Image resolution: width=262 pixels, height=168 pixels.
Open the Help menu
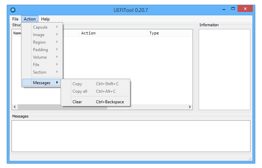pyautogui.click(x=45, y=19)
